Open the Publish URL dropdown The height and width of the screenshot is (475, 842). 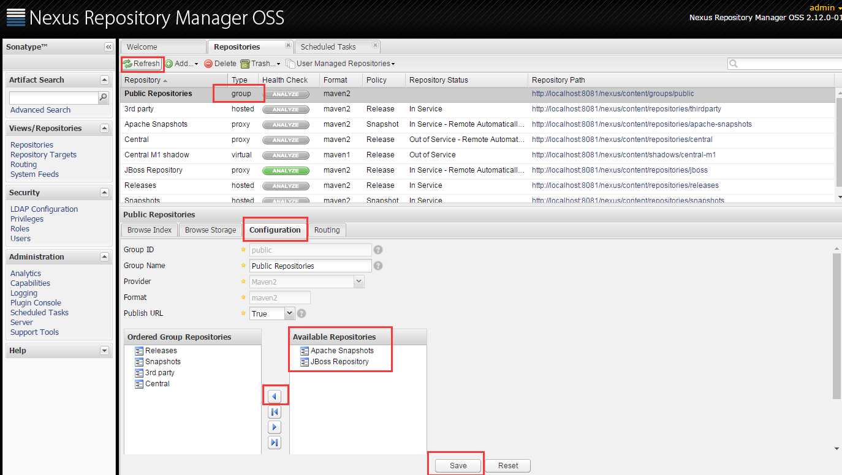click(x=290, y=313)
